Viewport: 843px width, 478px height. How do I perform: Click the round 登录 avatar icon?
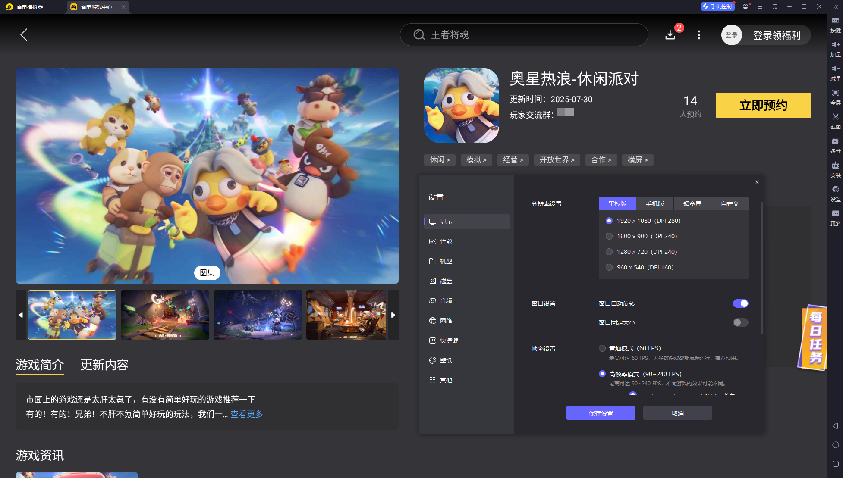[x=731, y=35]
